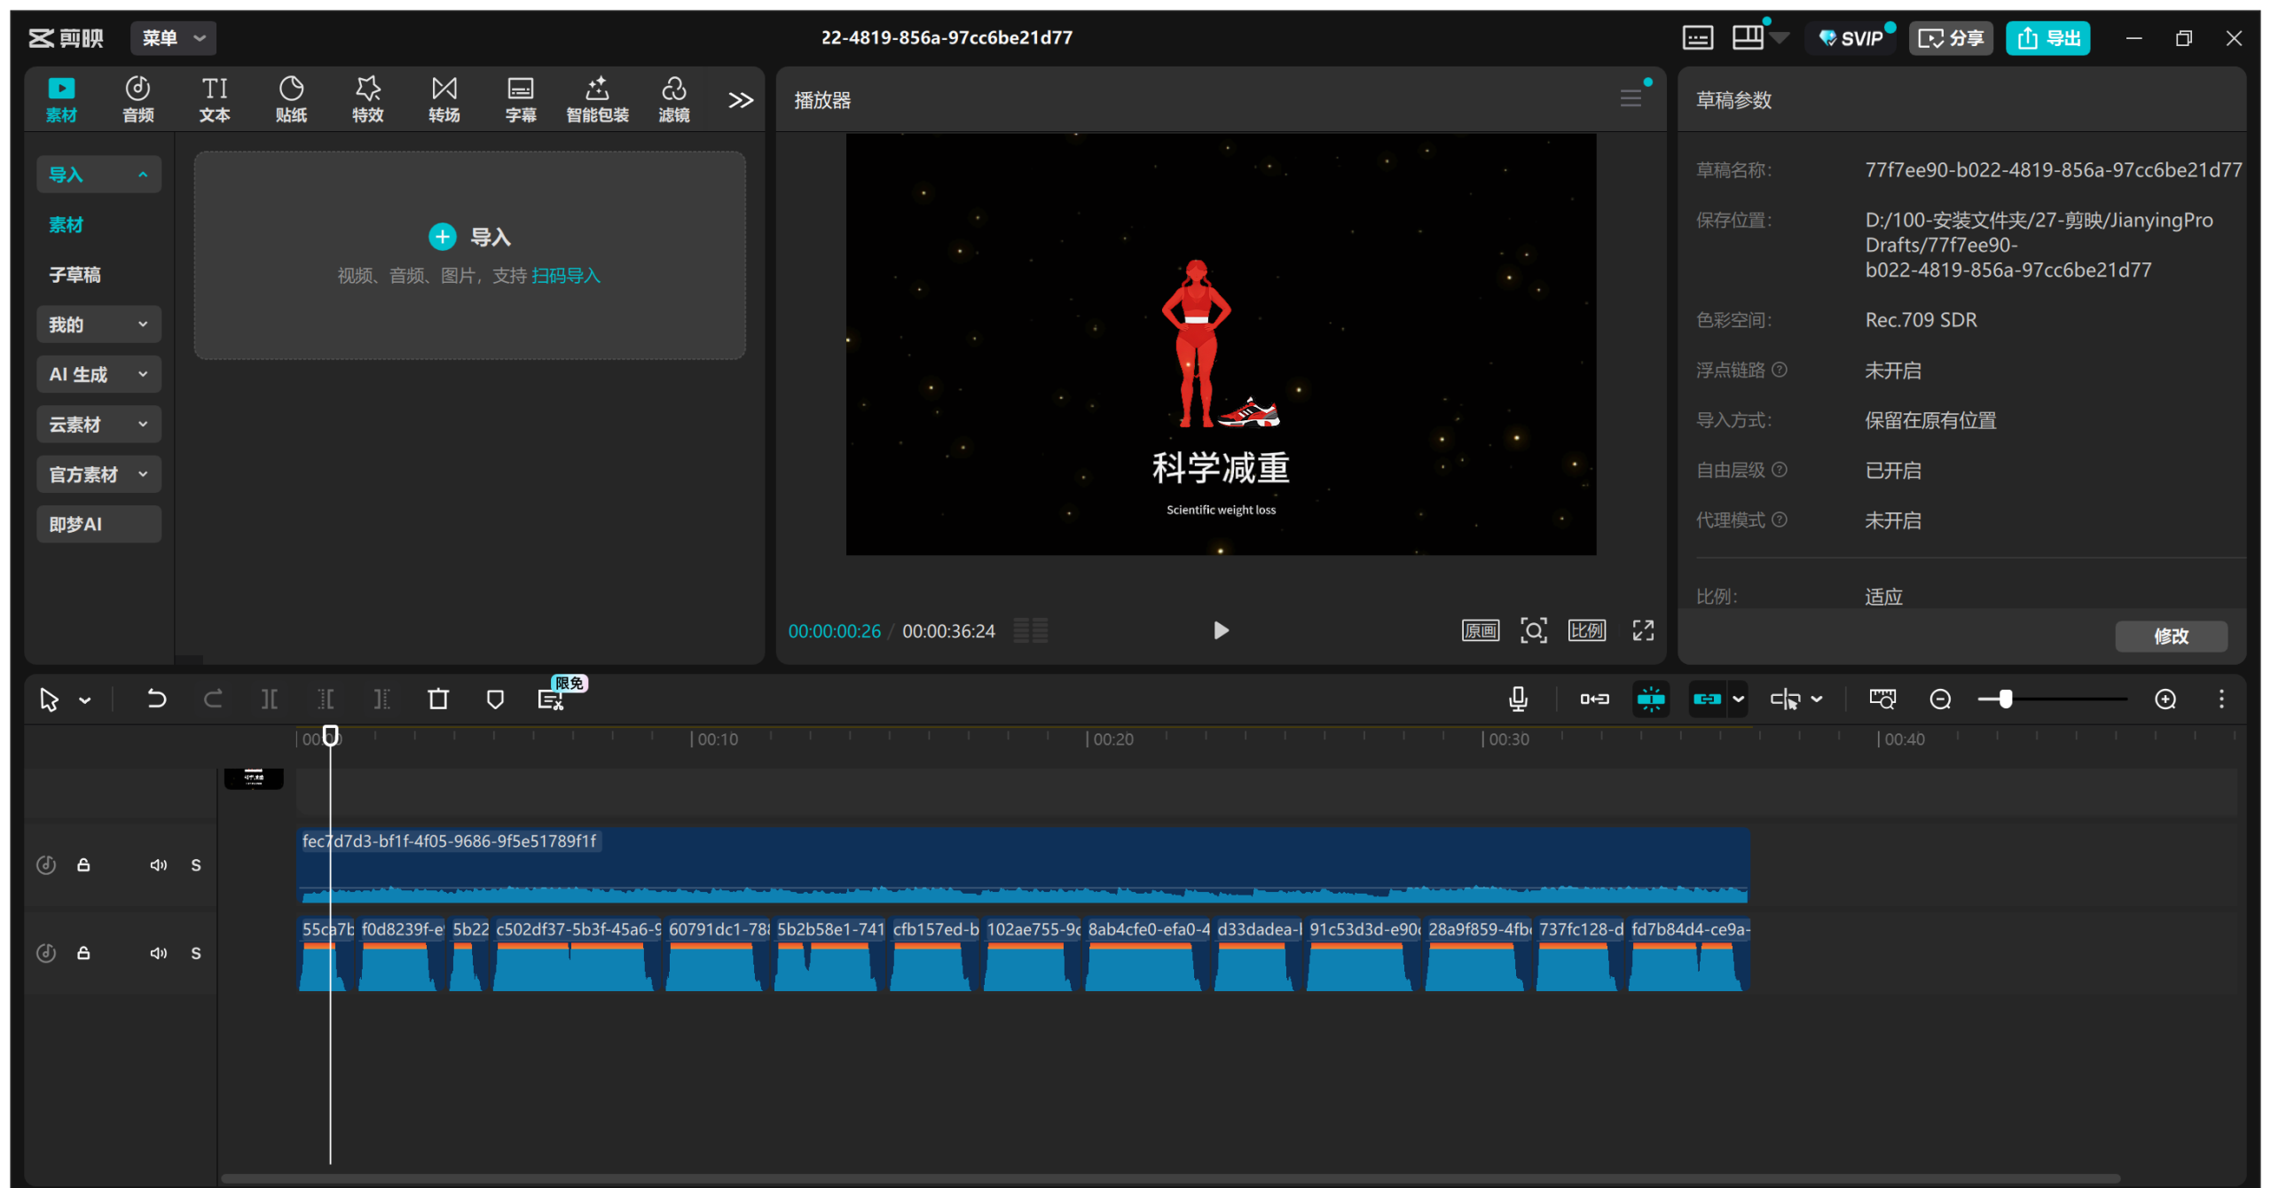Lock the second audio track
The image size is (2271, 1188).
83,953
